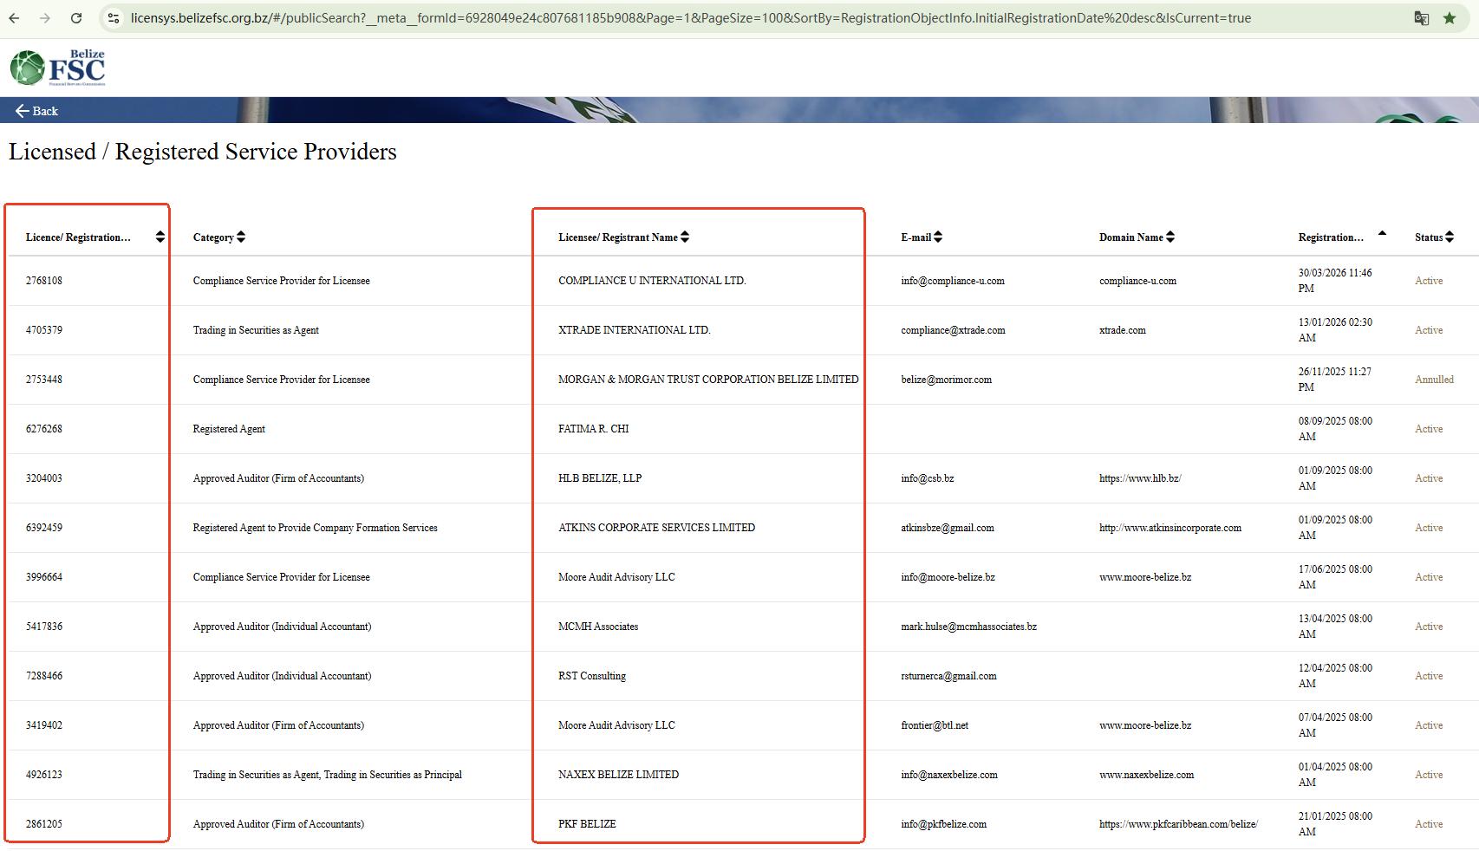The image size is (1479, 851).
Task: Select the NAXEX BELIZE LIMITED entry
Action: click(x=618, y=775)
